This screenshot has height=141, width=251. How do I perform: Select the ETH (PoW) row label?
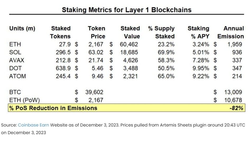tap(23, 100)
